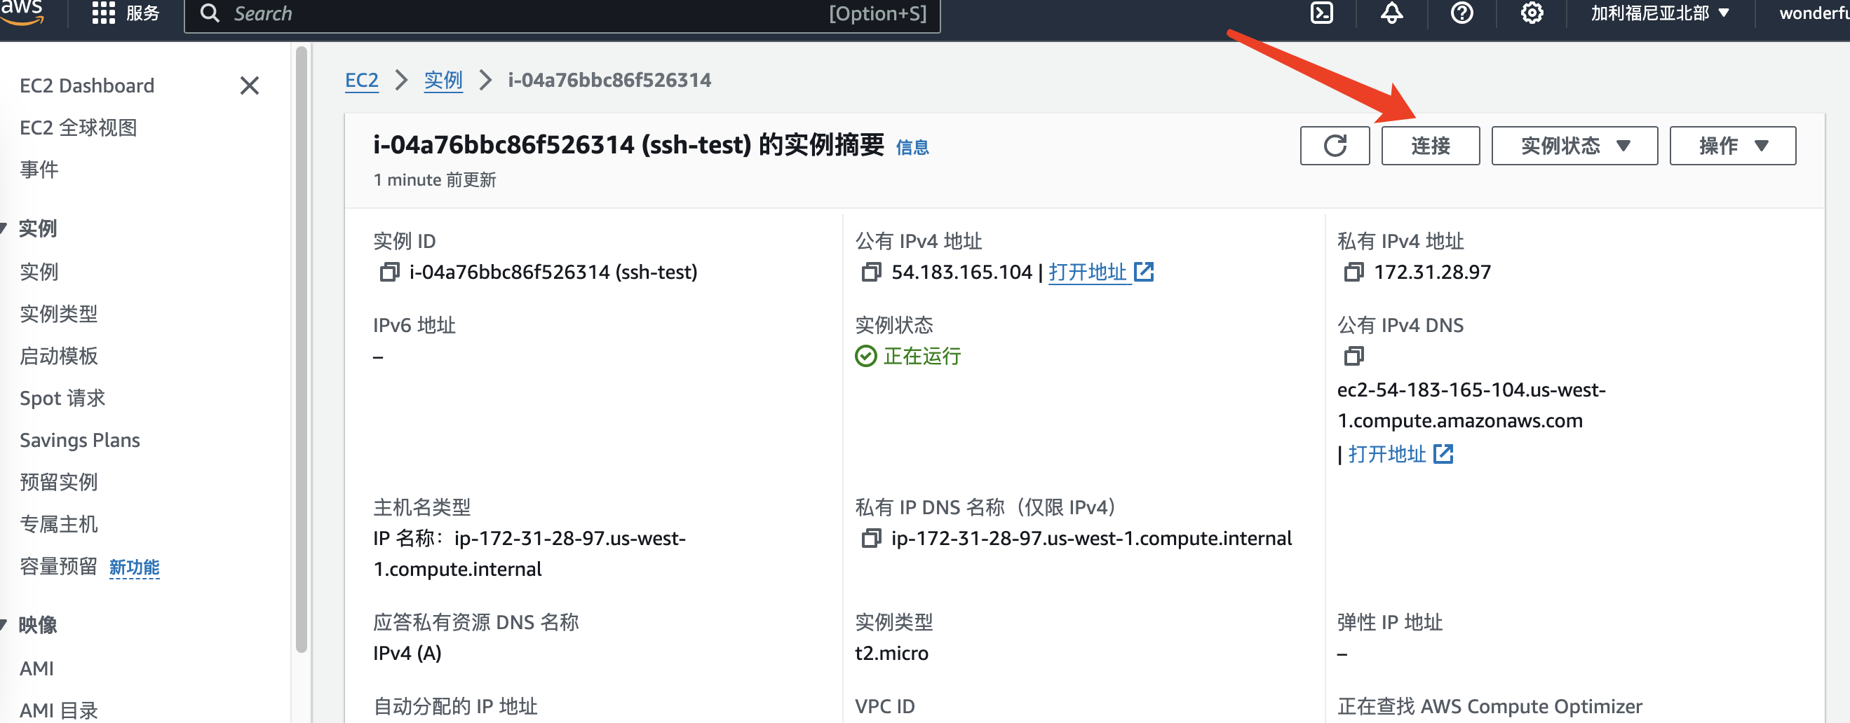Select the ip-172-31-28-97.us-west-1.compute.internal DNS text

pos(1091,538)
